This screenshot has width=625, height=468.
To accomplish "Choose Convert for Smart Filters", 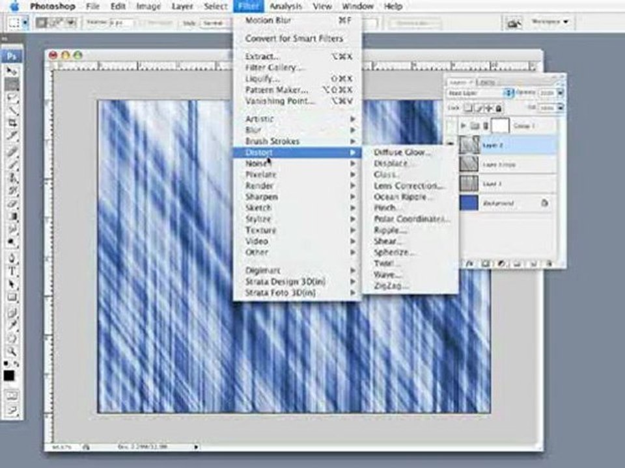I will [298, 38].
